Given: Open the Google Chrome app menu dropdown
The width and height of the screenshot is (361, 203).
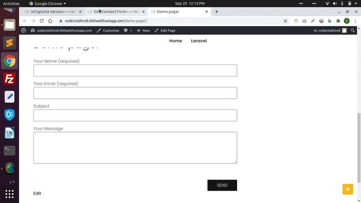Looking at the screenshot, I should (x=47, y=3).
